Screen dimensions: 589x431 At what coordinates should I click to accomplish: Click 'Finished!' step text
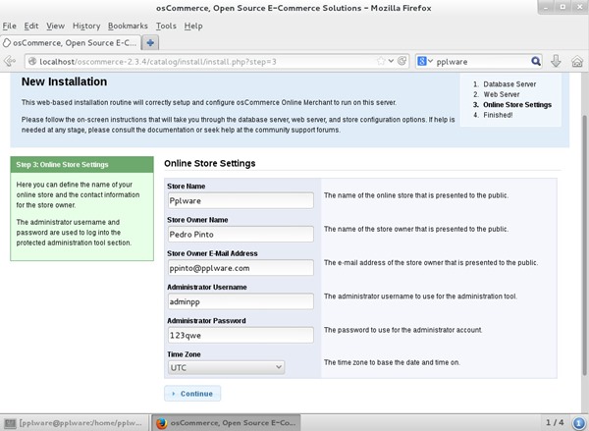[498, 115]
